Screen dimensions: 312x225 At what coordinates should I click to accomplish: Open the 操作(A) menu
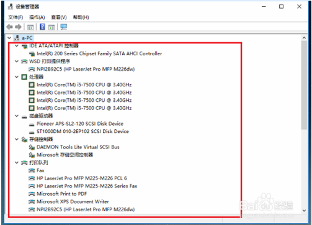coord(37,17)
